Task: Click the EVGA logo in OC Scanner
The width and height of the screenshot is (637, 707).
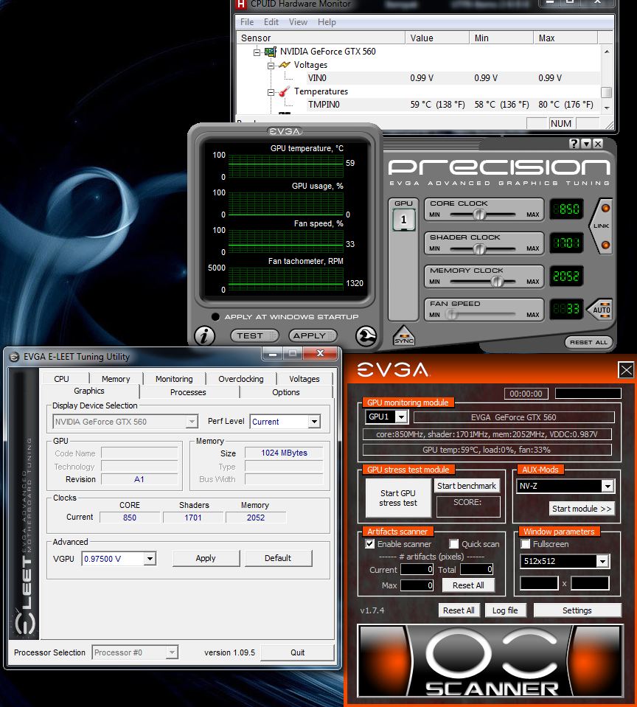Action: tap(393, 370)
